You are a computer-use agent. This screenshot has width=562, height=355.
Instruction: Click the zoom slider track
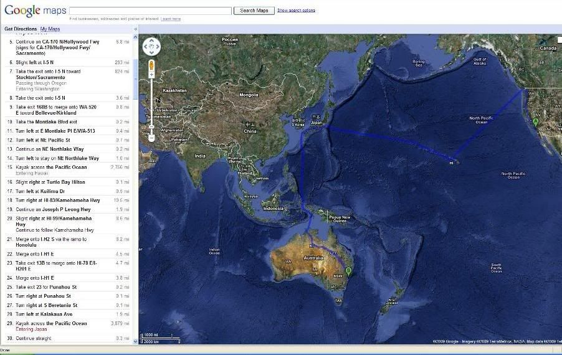151,100
